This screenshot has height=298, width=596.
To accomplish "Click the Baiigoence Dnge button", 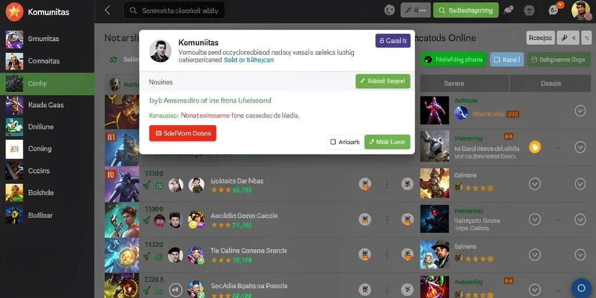I will tap(559, 59).
